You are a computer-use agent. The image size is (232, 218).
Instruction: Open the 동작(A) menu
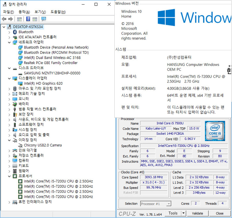click(24, 12)
